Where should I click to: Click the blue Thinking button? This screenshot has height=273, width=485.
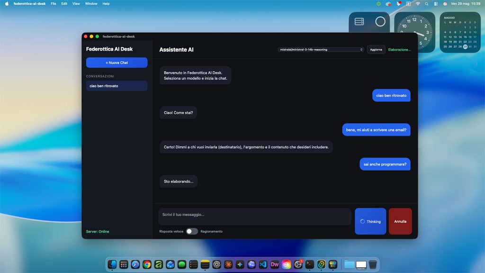370,221
